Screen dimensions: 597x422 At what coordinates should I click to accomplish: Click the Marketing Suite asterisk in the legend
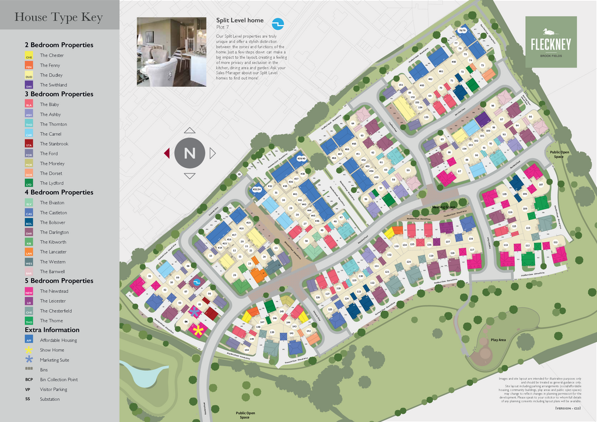(29, 360)
